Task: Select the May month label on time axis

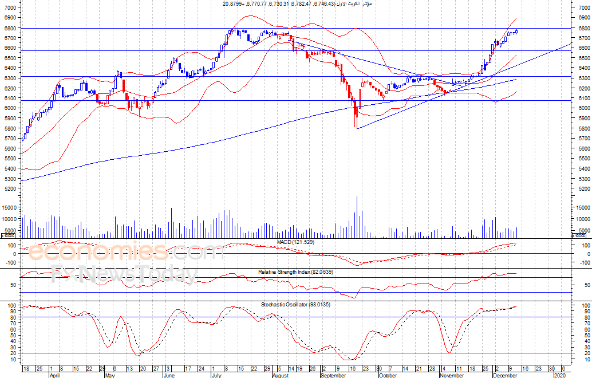Action: tap(110, 375)
